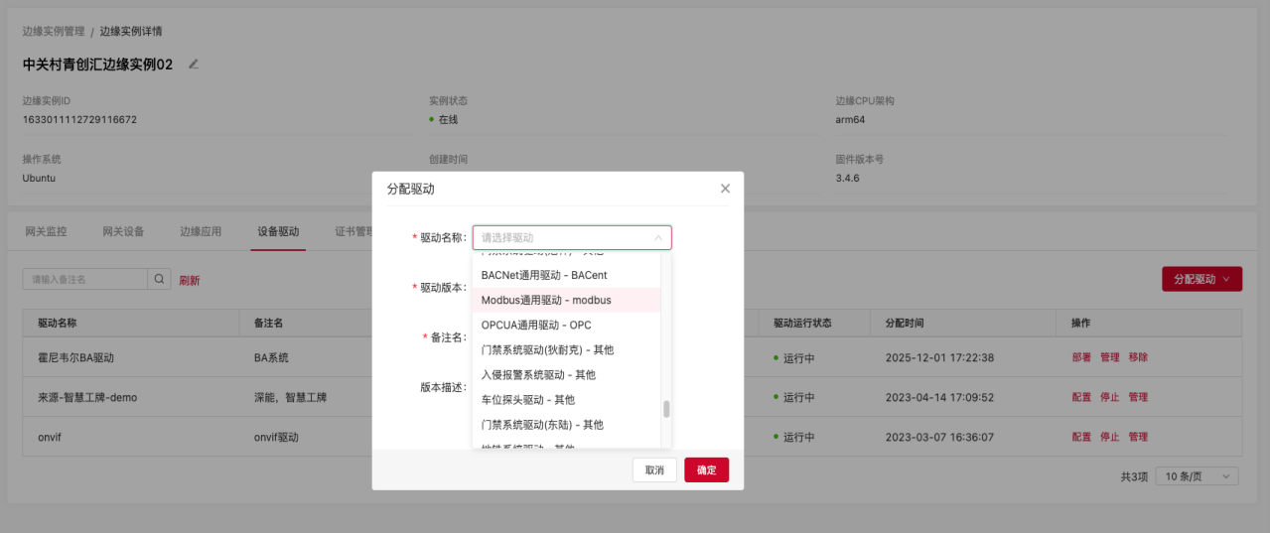Viewport: 1270px width, 533px height.
Task: Click 管理 for 霍尼韦尔BA驱动 row
Action: point(1109,357)
